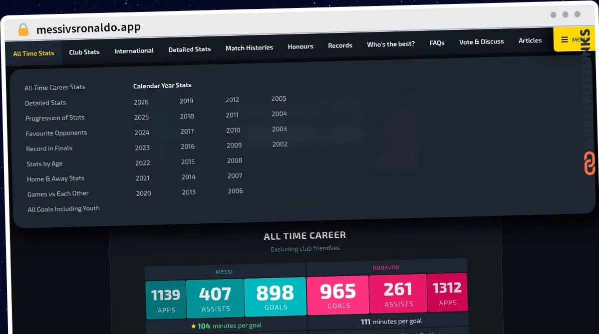Screen dimensions: 599x334
Task: Open the Records nav item
Action: (340, 45)
